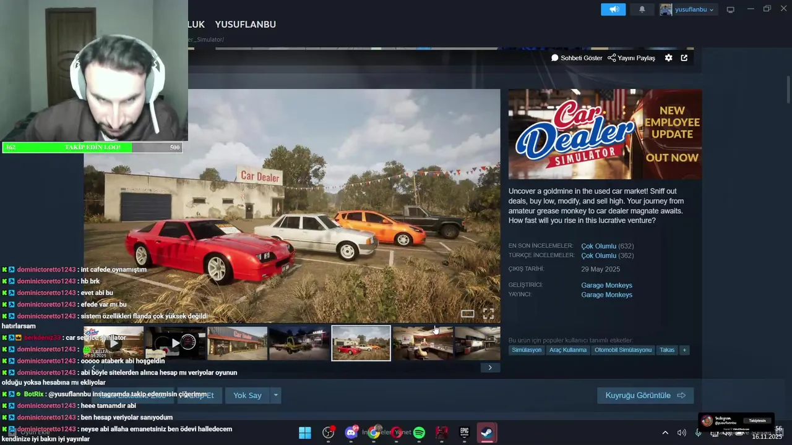The width and height of the screenshot is (792, 445).
Task: Click the microphone tray icon
Action: [698, 433]
